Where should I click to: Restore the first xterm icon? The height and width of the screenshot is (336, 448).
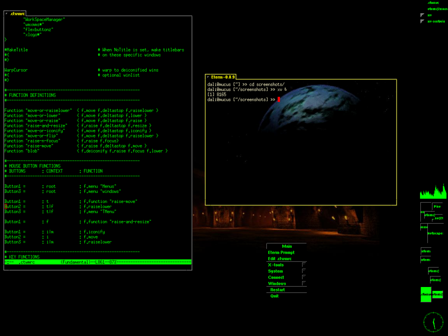pos(426,251)
